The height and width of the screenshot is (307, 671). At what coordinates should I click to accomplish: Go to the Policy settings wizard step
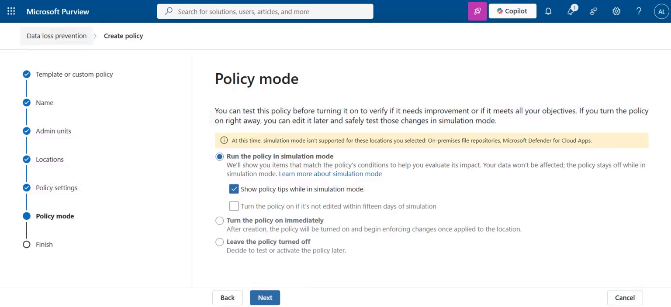56,188
